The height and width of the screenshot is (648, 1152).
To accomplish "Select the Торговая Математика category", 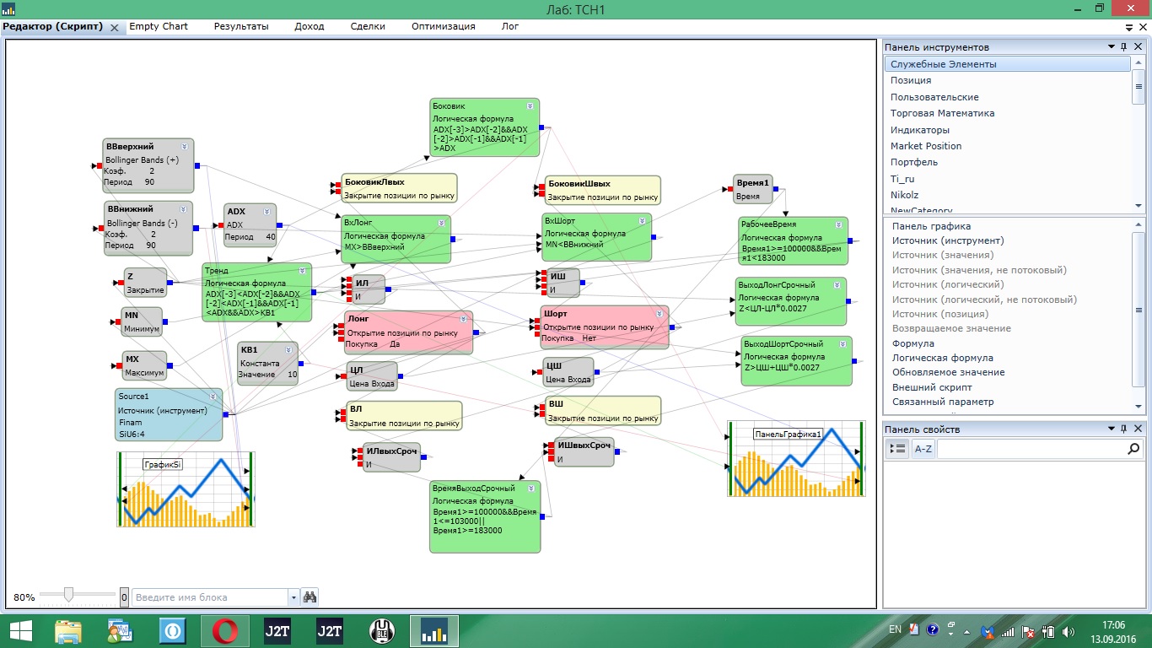I will click(943, 113).
